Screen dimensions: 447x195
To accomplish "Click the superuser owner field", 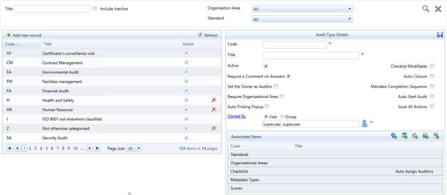I will (x=311, y=123).
